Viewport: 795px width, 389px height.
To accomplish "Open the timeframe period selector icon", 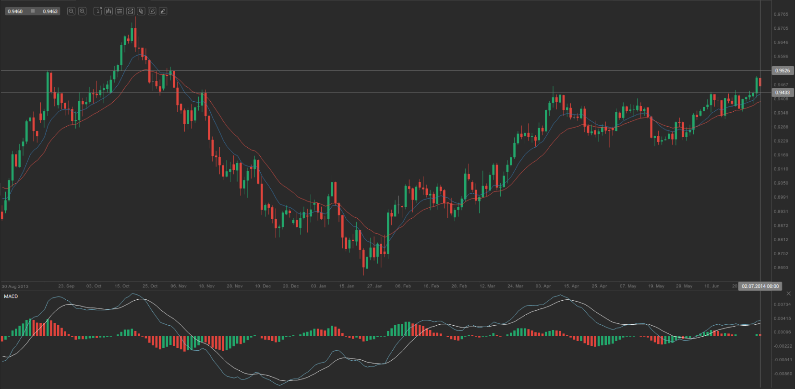I will (x=98, y=11).
